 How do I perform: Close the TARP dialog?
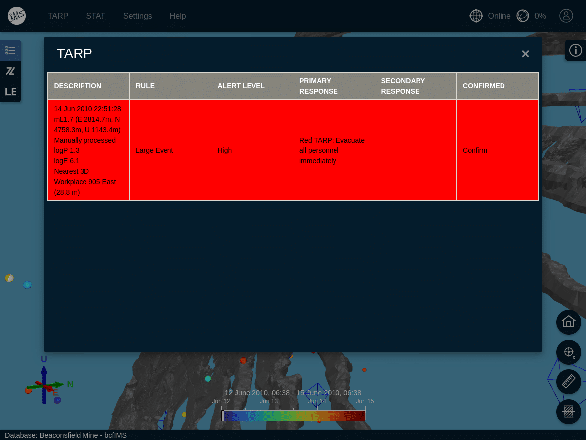[x=525, y=54]
